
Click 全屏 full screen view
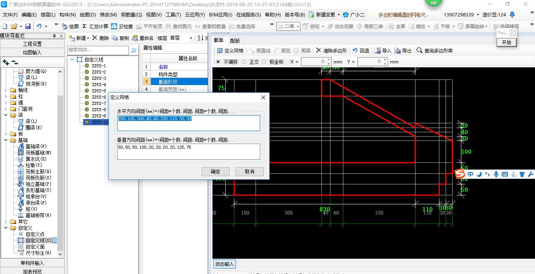coord(397,26)
